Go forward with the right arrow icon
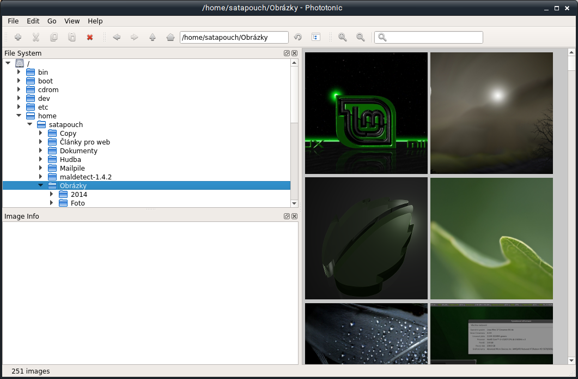 [x=134, y=37]
